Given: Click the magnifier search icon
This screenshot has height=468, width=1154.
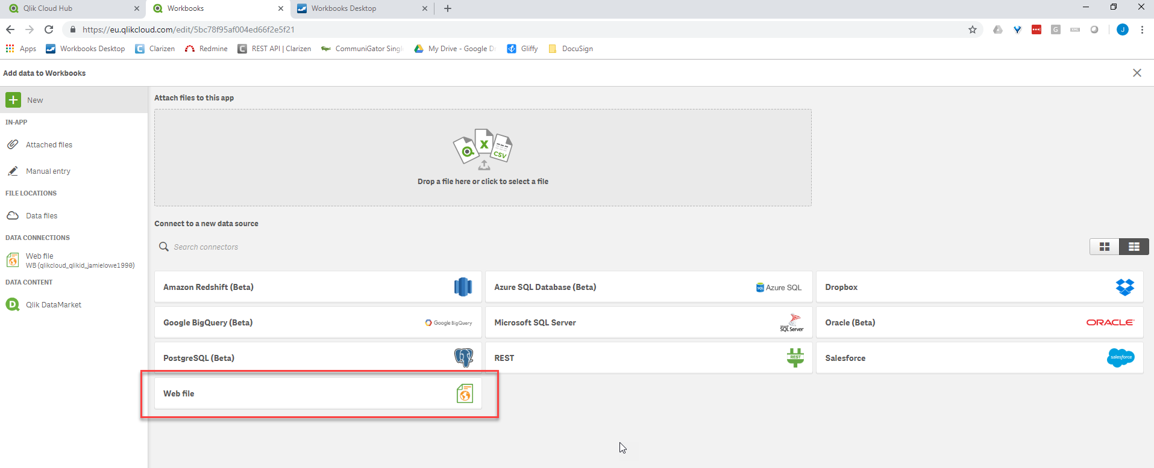Looking at the screenshot, I should pyautogui.click(x=163, y=247).
